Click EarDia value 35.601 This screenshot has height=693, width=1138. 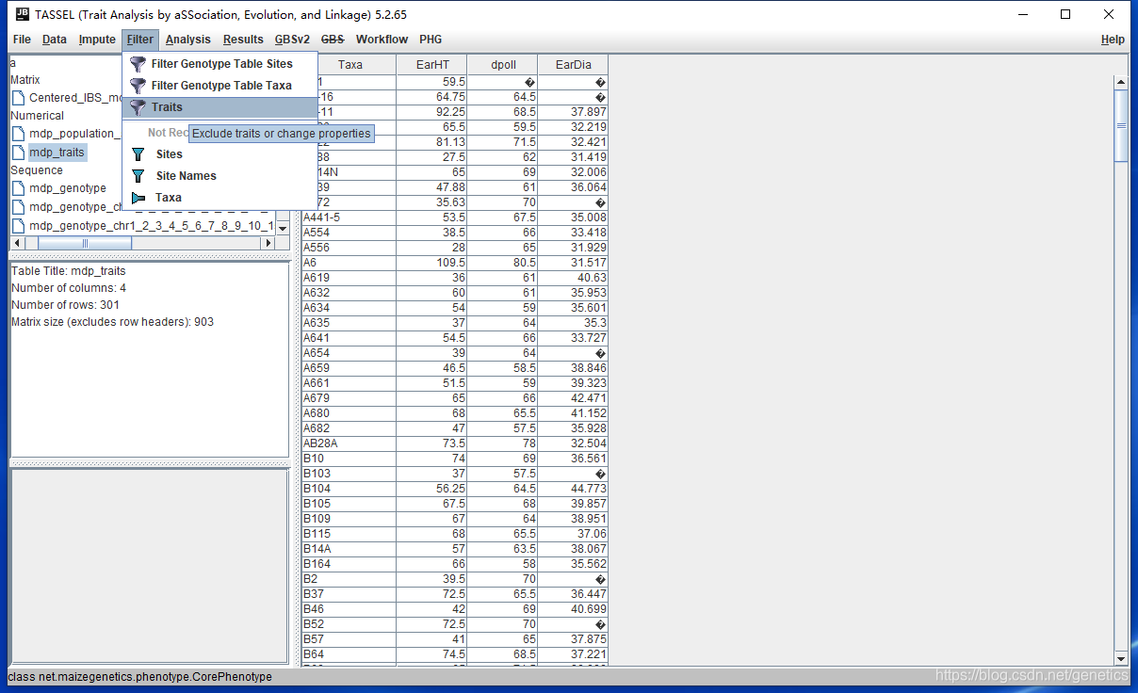click(574, 308)
